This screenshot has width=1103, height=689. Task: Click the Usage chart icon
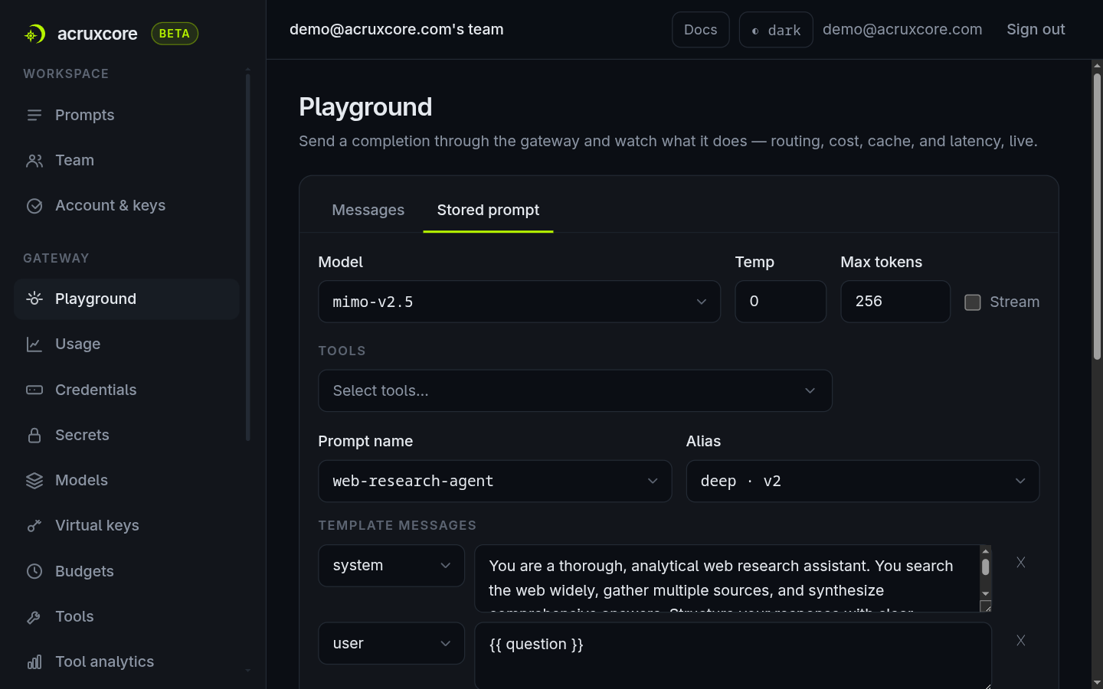pyautogui.click(x=34, y=344)
